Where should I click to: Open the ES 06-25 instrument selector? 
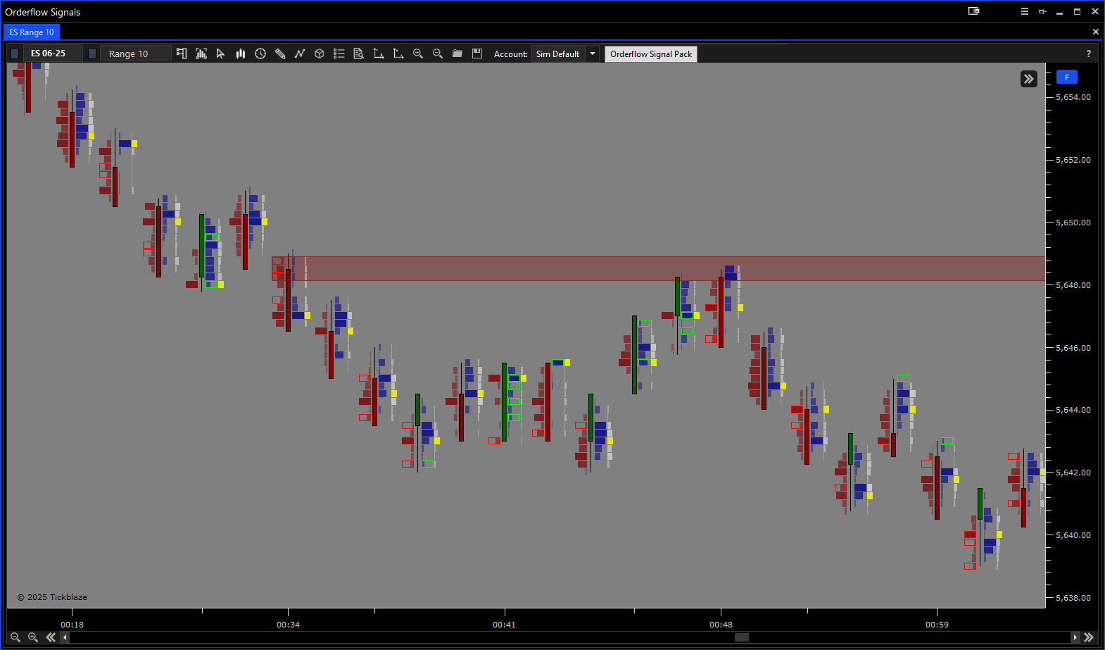pyautogui.click(x=53, y=54)
